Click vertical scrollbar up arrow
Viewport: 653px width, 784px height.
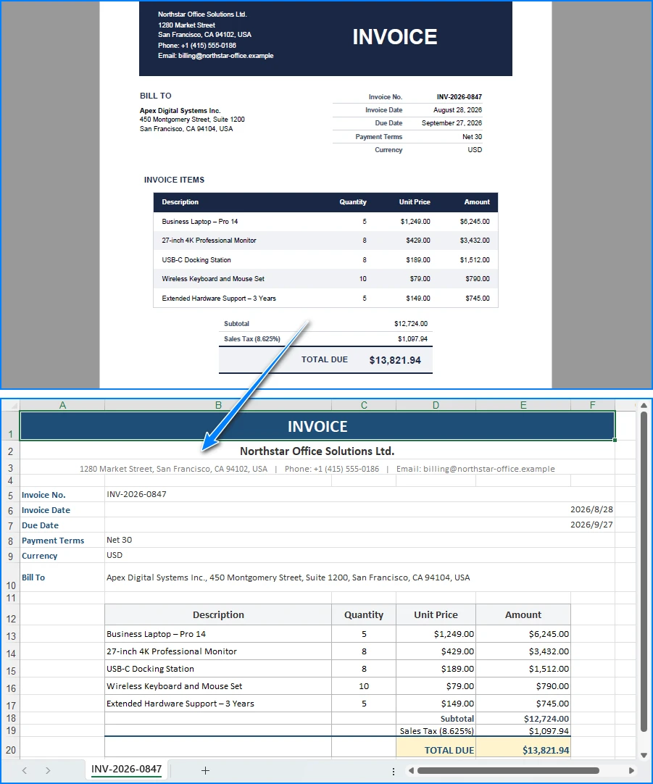[x=644, y=406]
